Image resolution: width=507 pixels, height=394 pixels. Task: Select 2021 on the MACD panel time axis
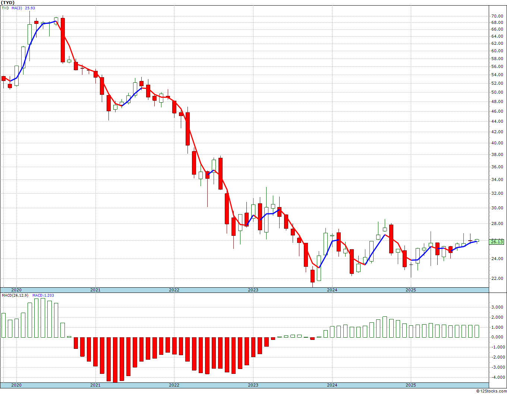[95, 385]
